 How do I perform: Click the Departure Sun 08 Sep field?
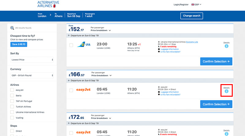point(73,15)
